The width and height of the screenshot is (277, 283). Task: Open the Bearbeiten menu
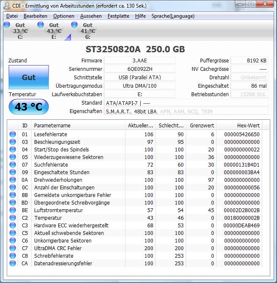tap(35, 16)
